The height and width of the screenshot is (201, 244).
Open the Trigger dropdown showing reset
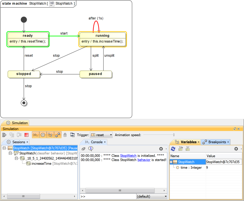pos(101,135)
